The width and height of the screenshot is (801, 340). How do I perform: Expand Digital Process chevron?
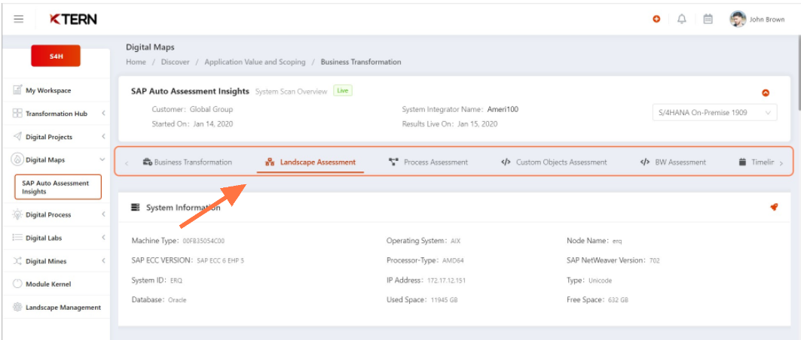point(103,214)
